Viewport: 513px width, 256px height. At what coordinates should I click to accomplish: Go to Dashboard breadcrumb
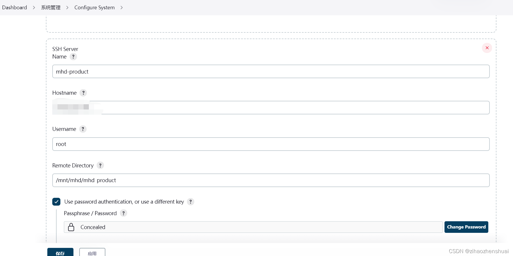(15, 8)
